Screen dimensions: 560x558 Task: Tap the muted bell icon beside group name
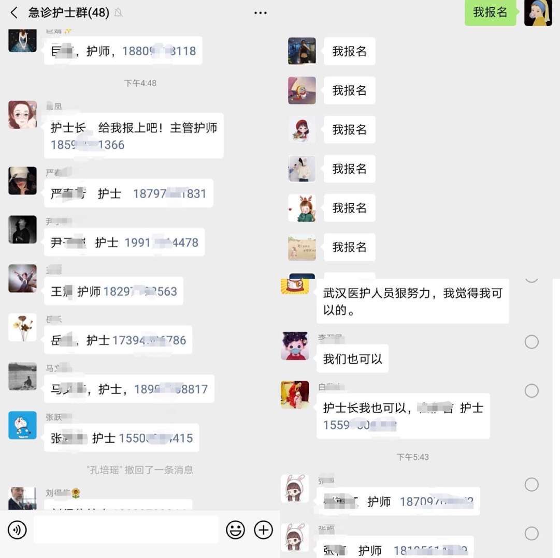(x=119, y=13)
